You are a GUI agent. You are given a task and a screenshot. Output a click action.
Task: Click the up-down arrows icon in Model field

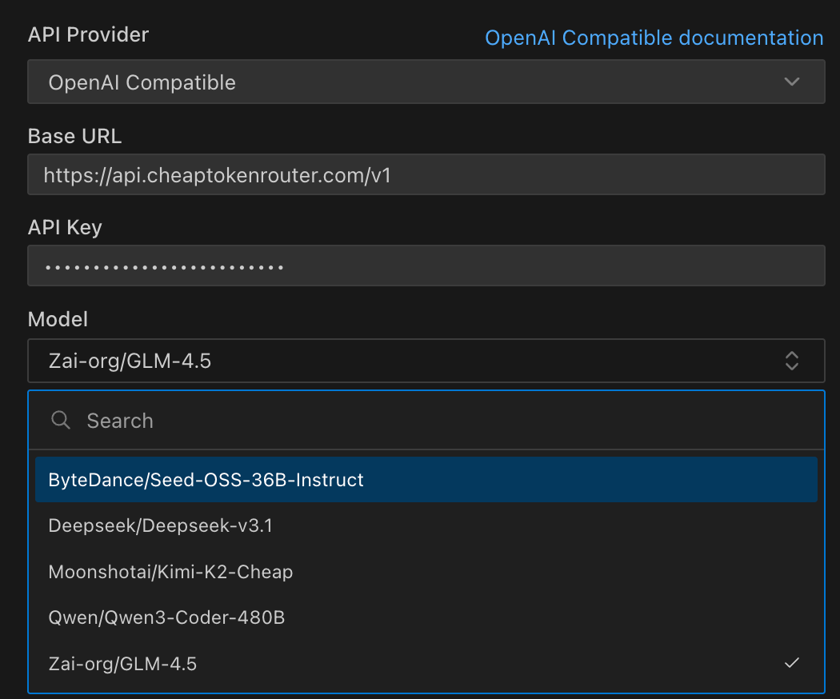[x=791, y=361]
